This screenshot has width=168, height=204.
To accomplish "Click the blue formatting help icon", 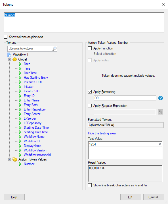I will 161,98.
